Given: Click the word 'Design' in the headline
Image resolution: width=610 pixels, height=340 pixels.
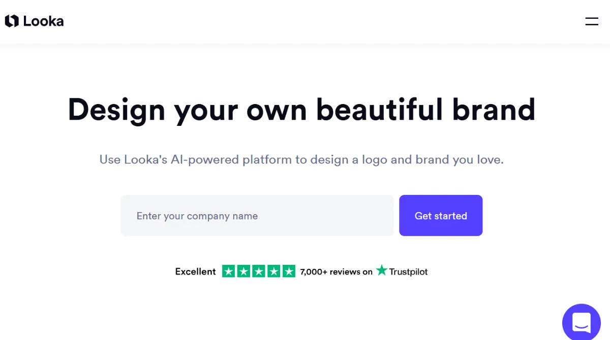Looking at the screenshot, I should tap(116, 111).
